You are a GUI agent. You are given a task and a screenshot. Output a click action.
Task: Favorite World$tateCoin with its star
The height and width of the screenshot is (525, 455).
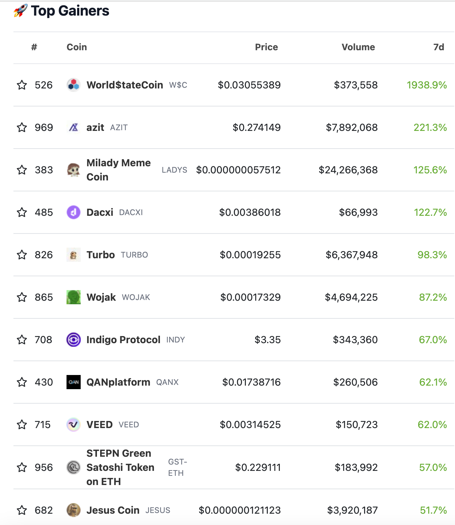[22, 85]
